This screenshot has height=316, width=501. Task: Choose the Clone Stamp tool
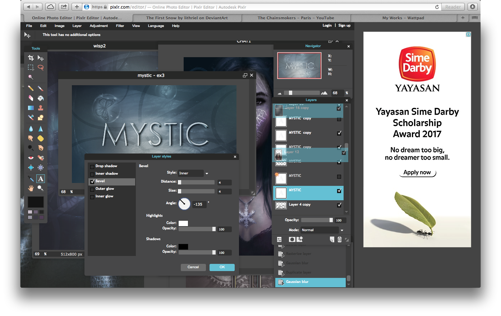coord(41,108)
